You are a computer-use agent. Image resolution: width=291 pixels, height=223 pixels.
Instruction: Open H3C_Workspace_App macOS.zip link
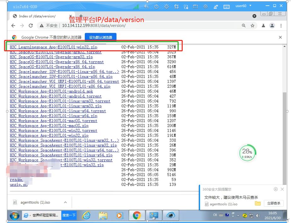(49, 126)
